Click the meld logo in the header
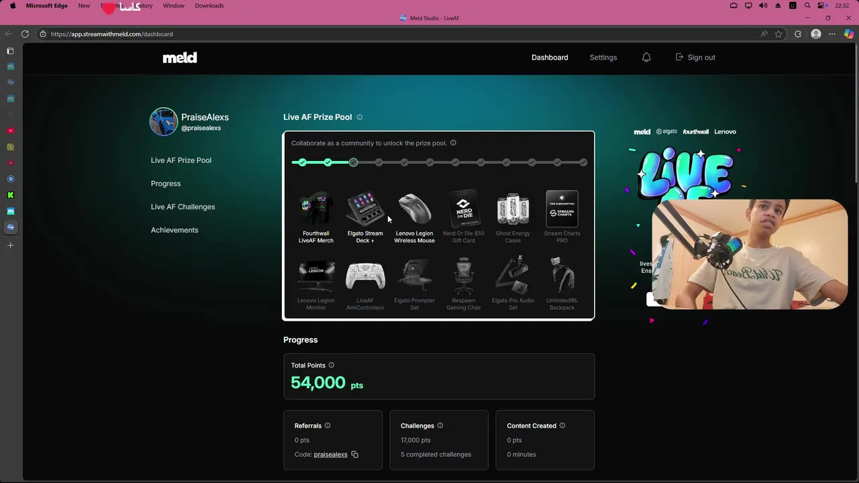 (x=180, y=58)
